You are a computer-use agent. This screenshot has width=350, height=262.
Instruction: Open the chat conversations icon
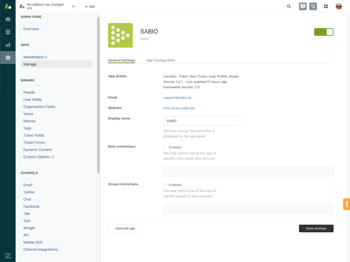(x=302, y=6)
